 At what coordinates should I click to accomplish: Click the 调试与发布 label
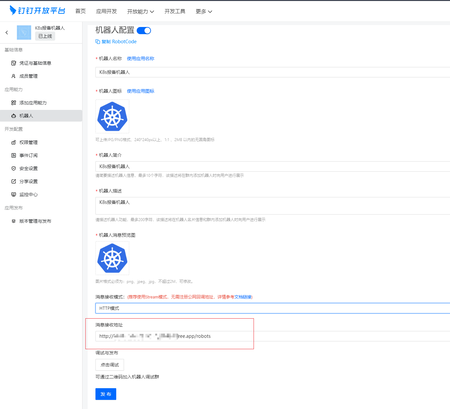tap(107, 353)
